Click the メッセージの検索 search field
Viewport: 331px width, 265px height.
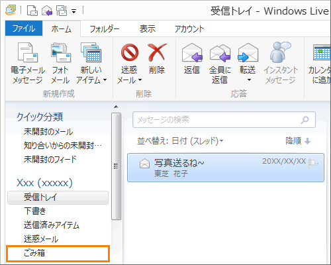click(224, 120)
